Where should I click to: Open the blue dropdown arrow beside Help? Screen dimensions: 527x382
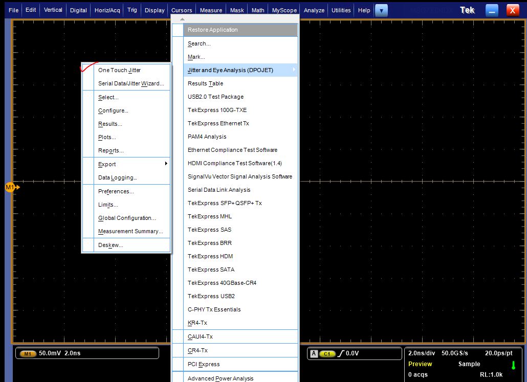click(x=381, y=10)
